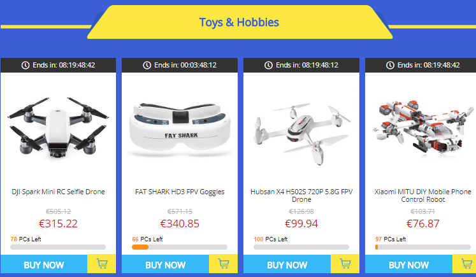
Task: Buy the DJI Spark drone now
Action: pyautogui.click(x=44, y=264)
